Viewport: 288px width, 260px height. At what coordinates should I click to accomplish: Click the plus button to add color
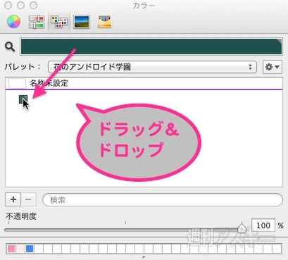13,199
